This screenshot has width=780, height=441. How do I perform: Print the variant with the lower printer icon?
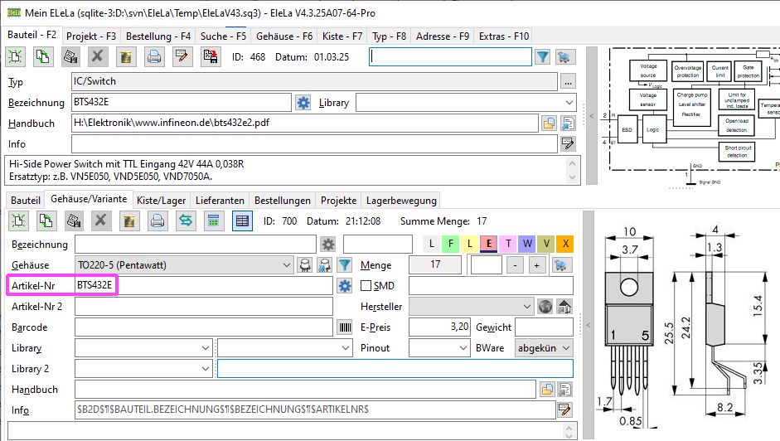pyautogui.click(x=157, y=220)
